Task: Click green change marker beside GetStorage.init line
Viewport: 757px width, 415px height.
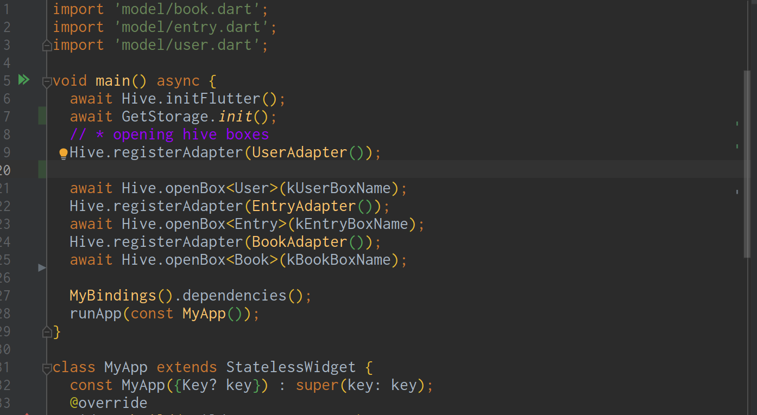Action: (x=42, y=116)
